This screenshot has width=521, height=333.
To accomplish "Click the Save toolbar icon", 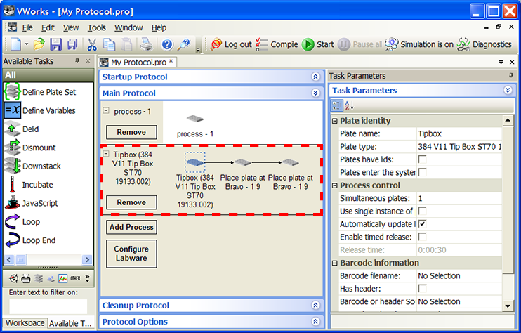I will point(55,44).
